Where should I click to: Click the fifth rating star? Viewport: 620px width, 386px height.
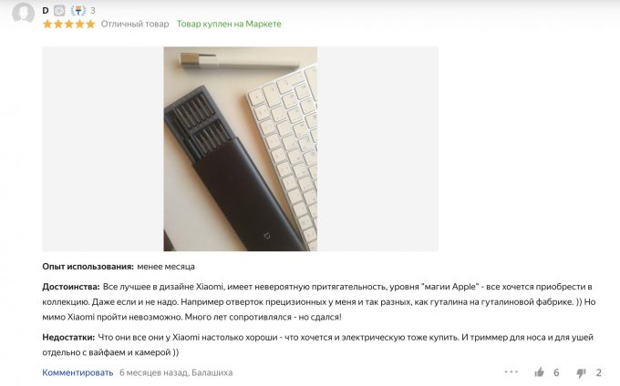click(x=90, y=24)
